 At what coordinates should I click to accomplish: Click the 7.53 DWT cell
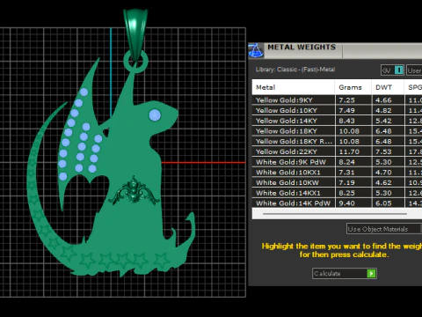point(388,151)
